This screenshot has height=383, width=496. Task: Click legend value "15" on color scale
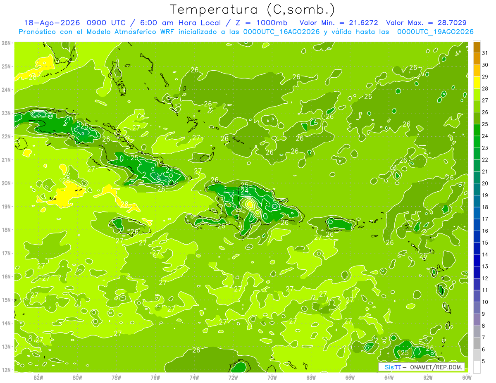[x=485, y=243]
